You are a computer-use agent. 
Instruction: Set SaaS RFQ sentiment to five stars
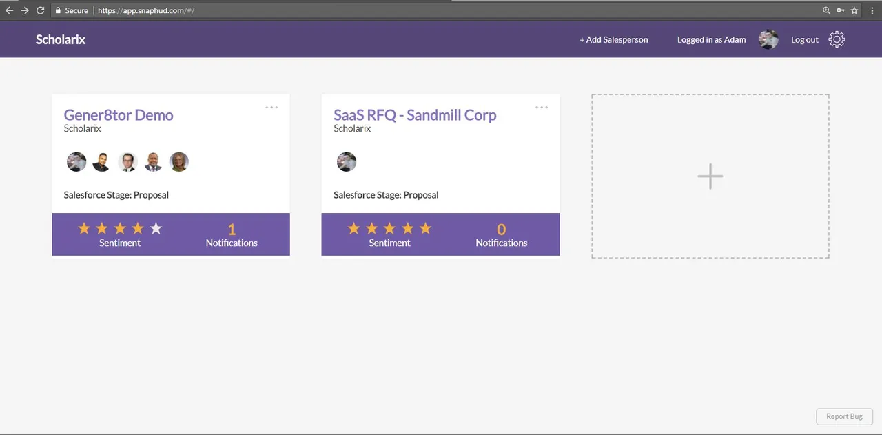tap(426, 228)
